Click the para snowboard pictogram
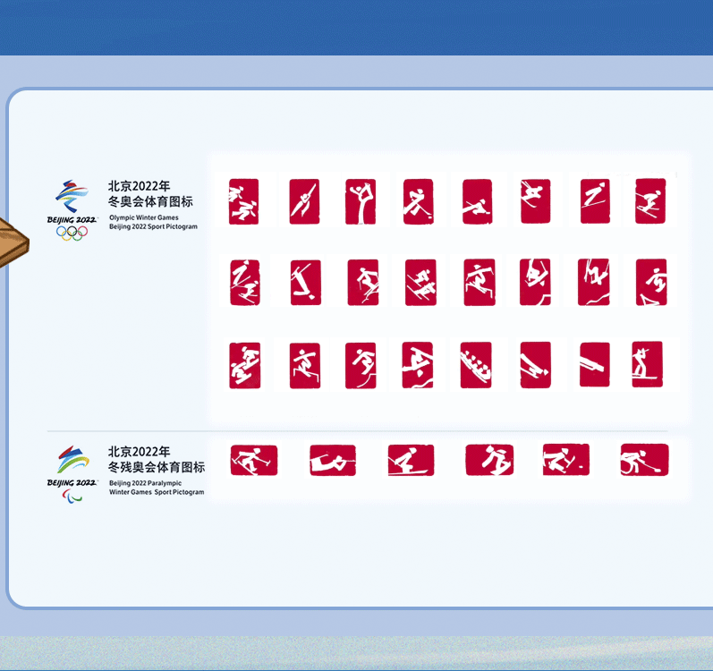Screen dimensions: 713x671 click(489, 460)
